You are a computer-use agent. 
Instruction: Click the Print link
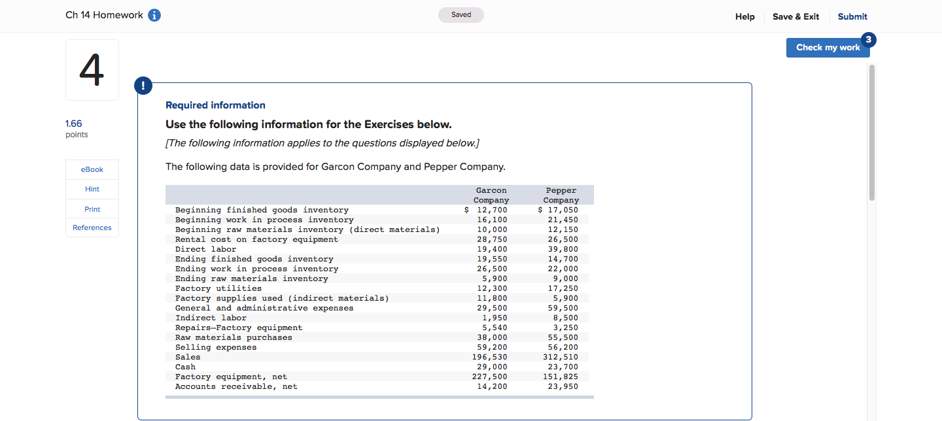click(92, 209)
